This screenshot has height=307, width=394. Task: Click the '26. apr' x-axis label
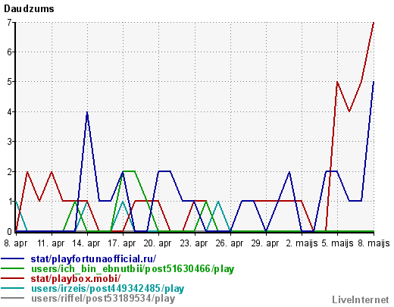pyautogui.click(x=229, y=243)
